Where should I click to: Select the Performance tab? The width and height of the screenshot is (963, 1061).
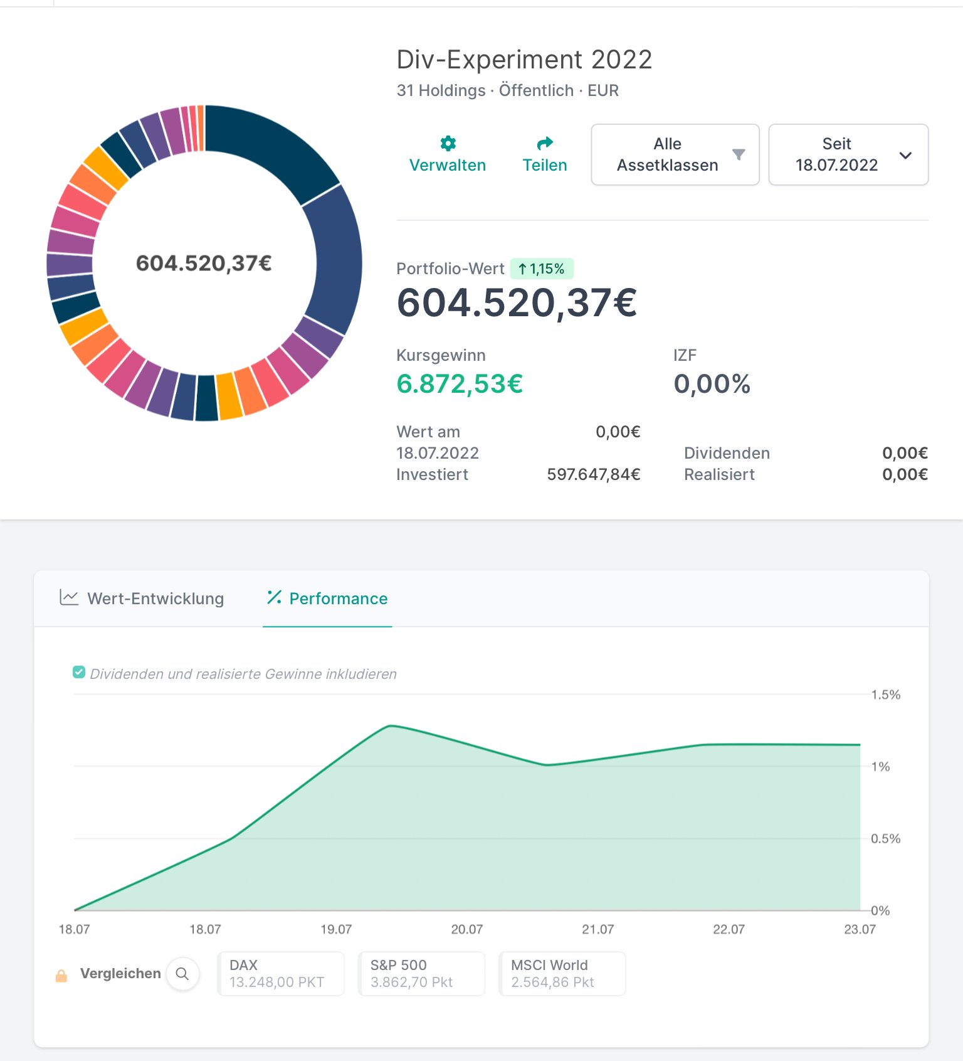tap(327, 599)
